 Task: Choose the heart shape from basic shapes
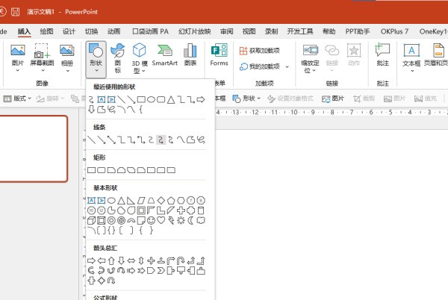click(x=161, y=221)
